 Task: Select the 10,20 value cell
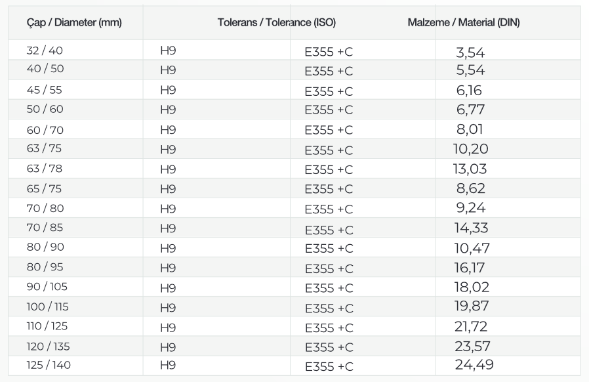470,149
